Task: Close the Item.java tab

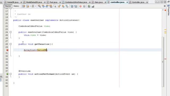Action: (105, 2)
